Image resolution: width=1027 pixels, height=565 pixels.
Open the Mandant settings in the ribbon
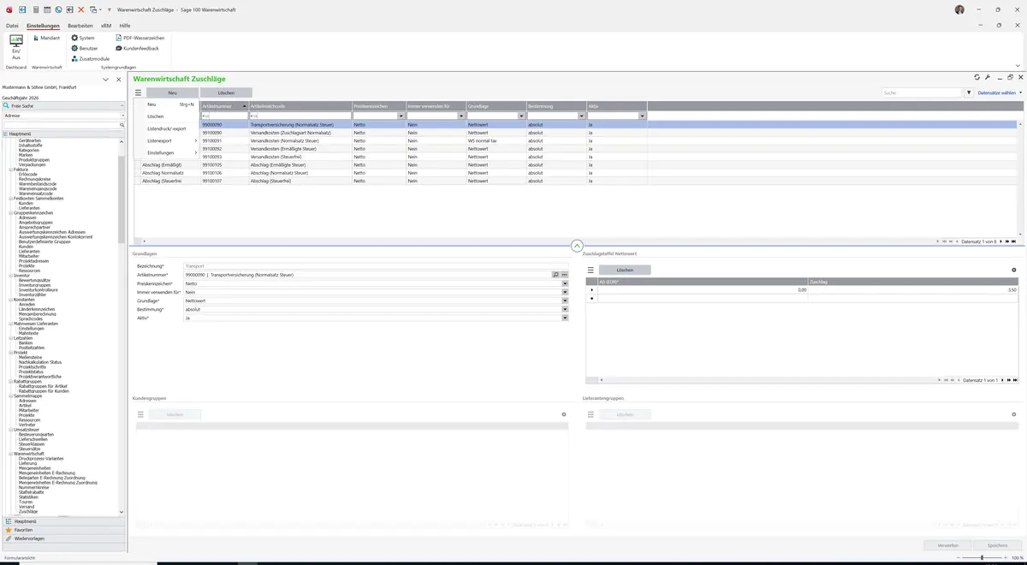tap(46, 39)
